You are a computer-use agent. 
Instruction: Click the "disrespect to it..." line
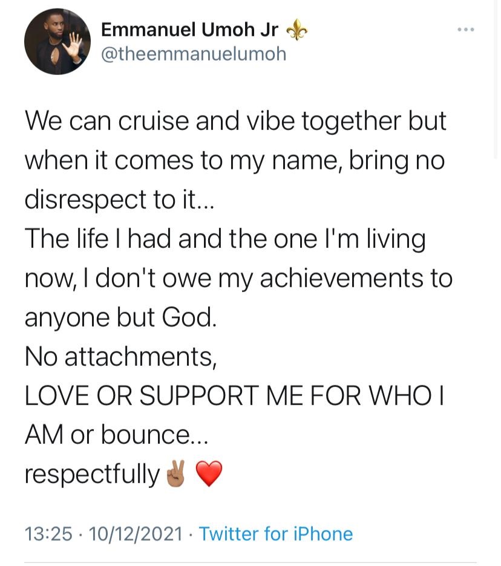[119, 200]
